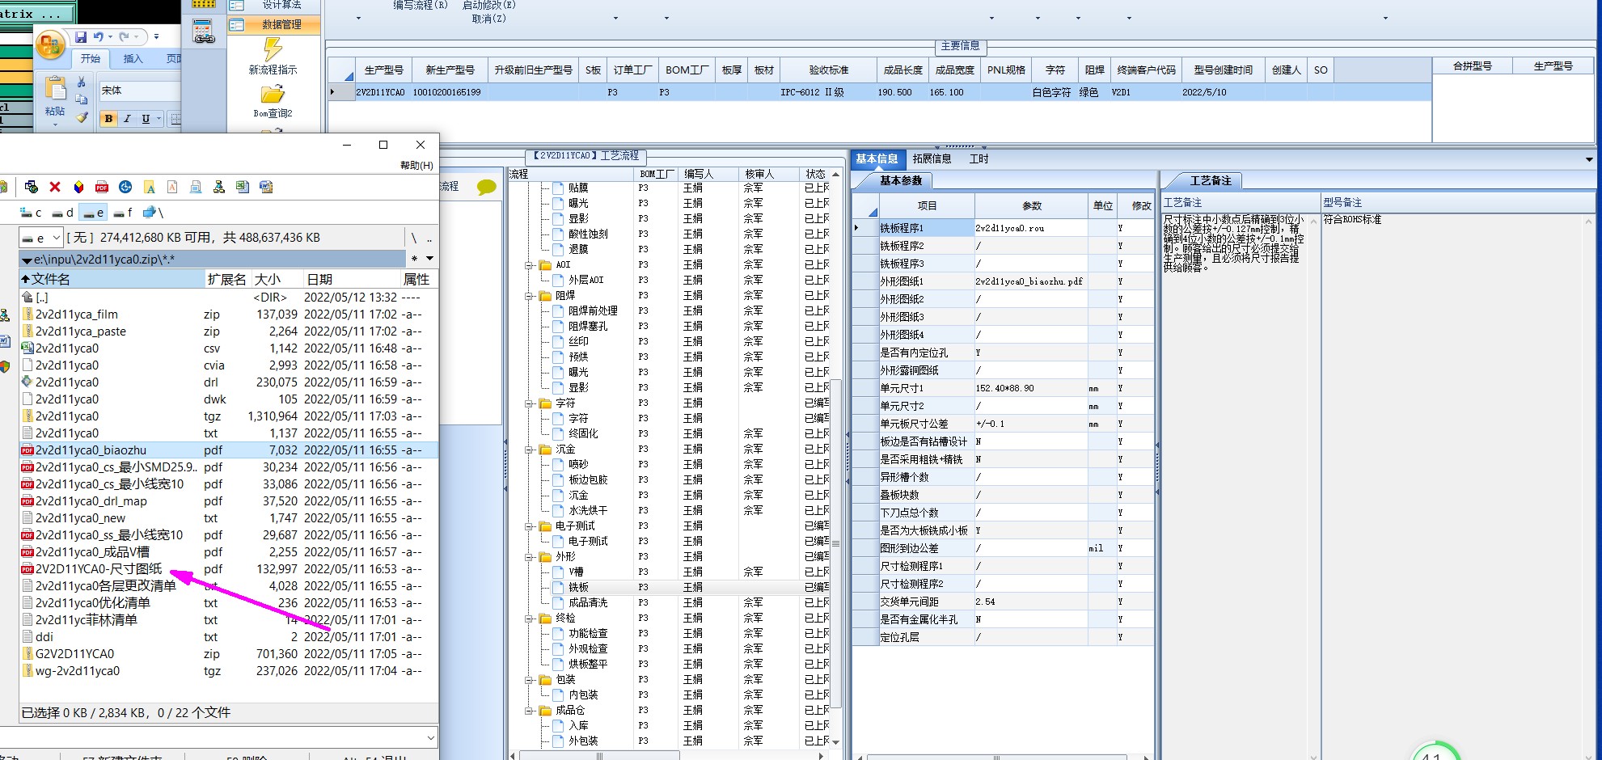
Task: Click the Save icon in Office quick access toolbar
Action: tap(81, 37)
